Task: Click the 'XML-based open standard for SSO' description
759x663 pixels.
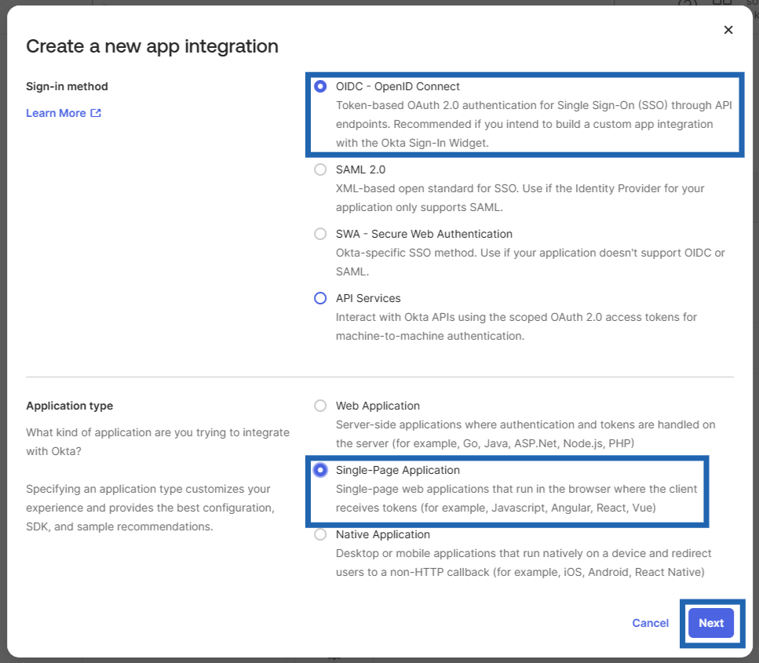Action: point(520,198)
